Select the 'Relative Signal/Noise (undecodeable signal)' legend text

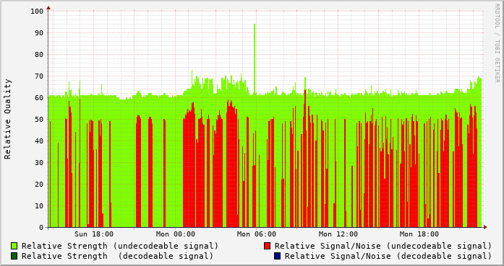coord(383,246)
